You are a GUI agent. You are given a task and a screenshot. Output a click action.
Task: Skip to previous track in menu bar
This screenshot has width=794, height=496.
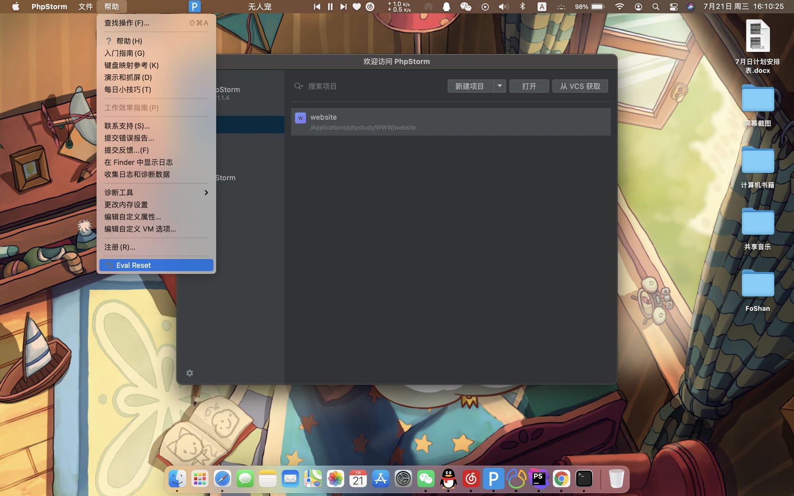pos(317,6)
